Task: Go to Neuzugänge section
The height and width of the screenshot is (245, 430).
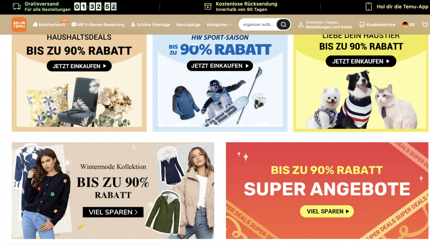Action: (188, 24)
